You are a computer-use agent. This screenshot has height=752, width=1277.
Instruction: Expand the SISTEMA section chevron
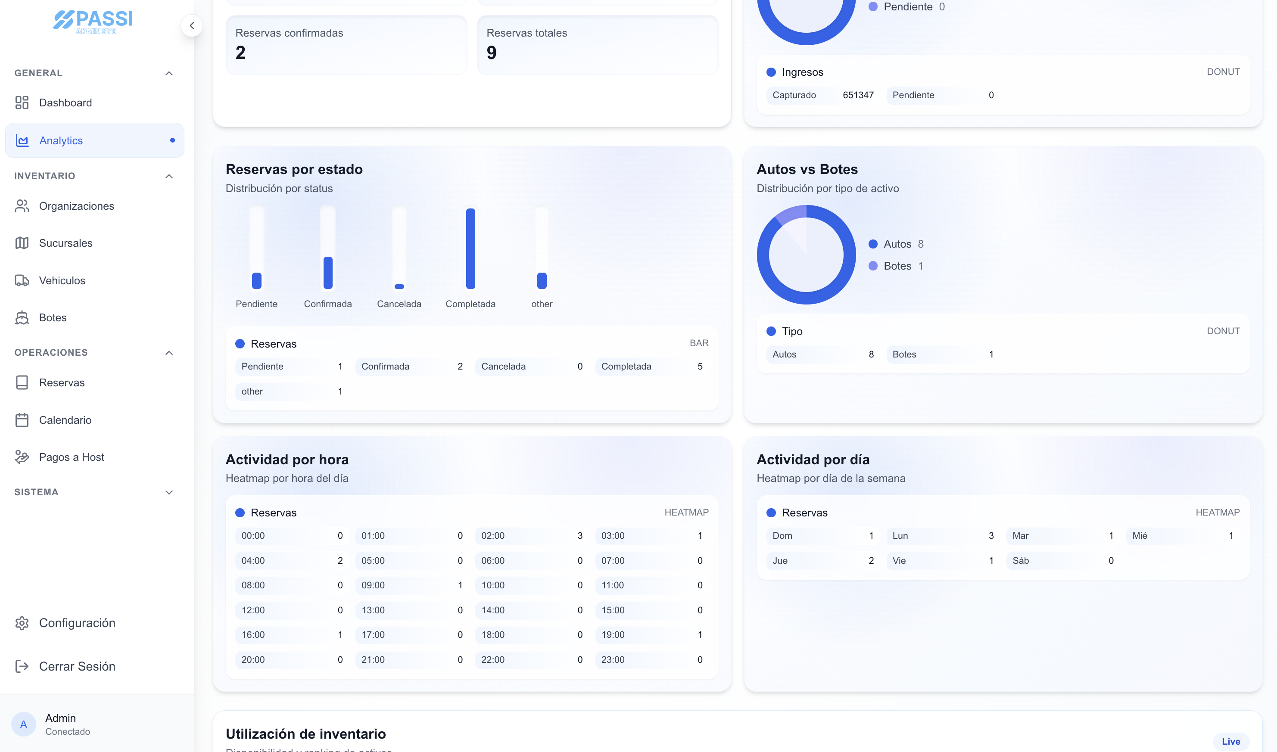click(169, 492)
